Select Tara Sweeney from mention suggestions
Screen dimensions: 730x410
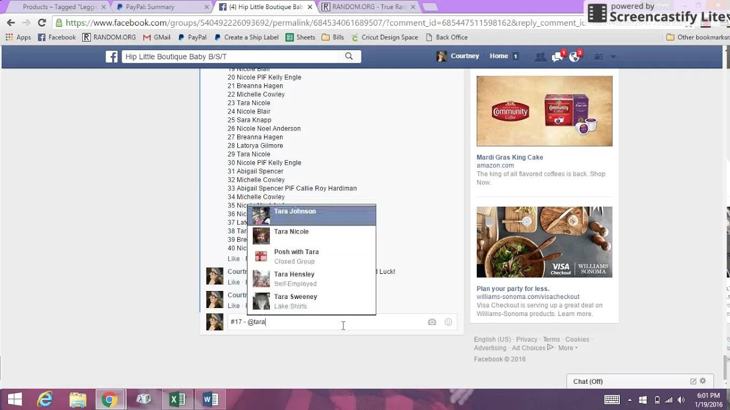(311, 301)
